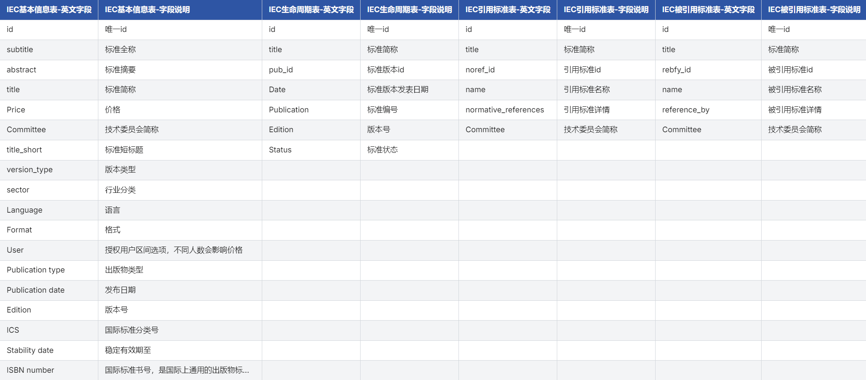The image size is (866, 380).
Task: Click 'title' in the IEC生命周期表-英文字段 column
Action: (311, 50)
